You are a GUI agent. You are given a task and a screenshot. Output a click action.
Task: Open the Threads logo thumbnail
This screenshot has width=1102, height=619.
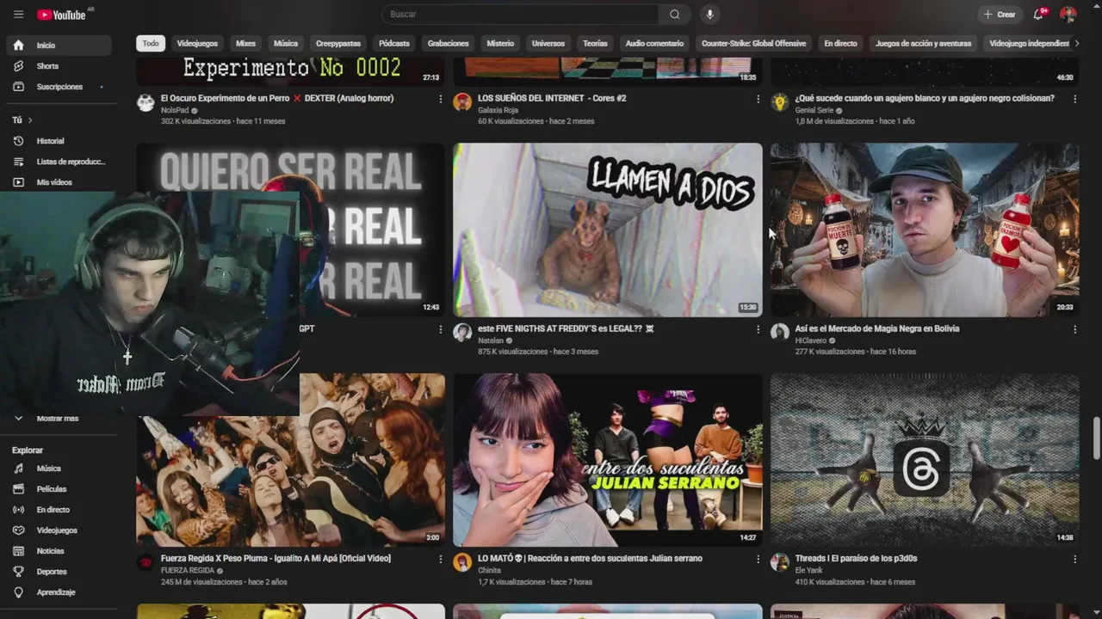(925, 460)
